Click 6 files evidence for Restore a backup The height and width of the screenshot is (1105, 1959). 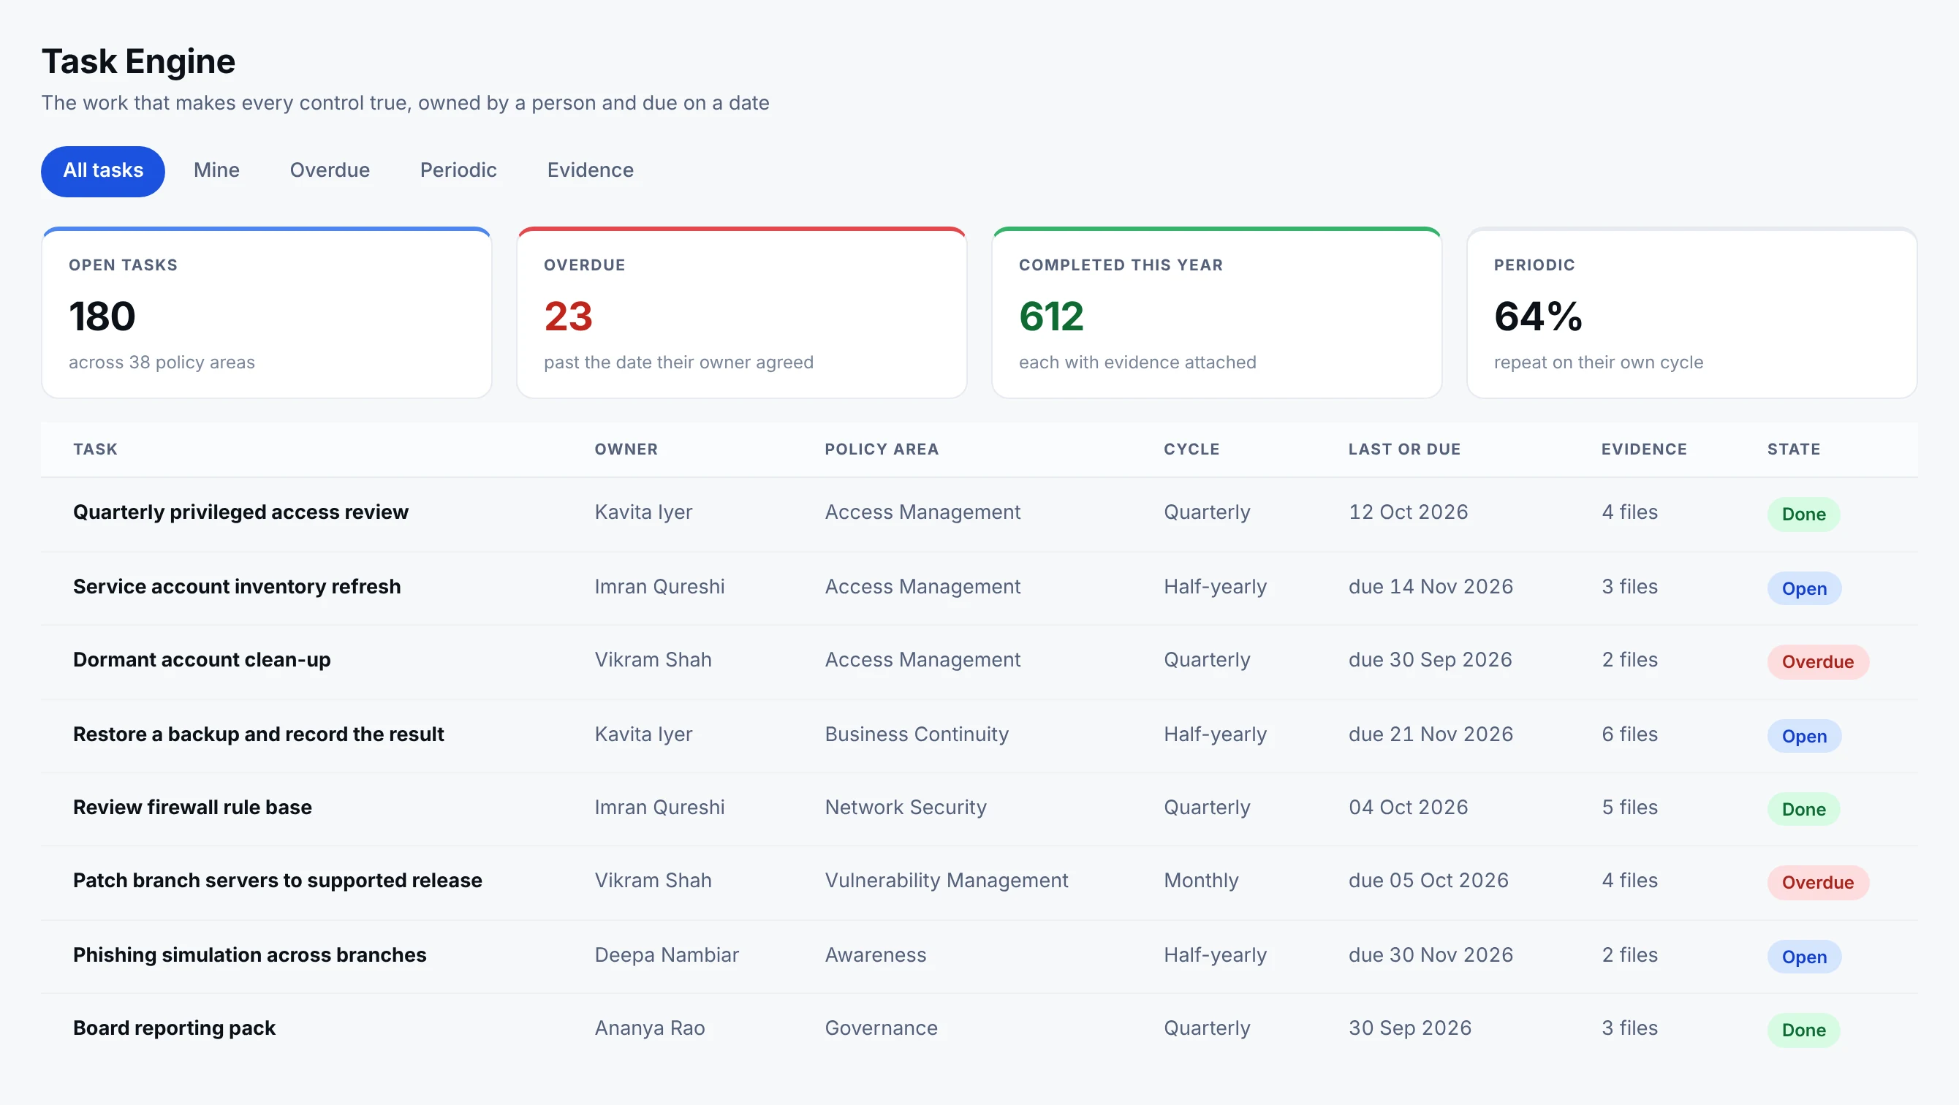pyautogui.click(x=1629, y=734)
